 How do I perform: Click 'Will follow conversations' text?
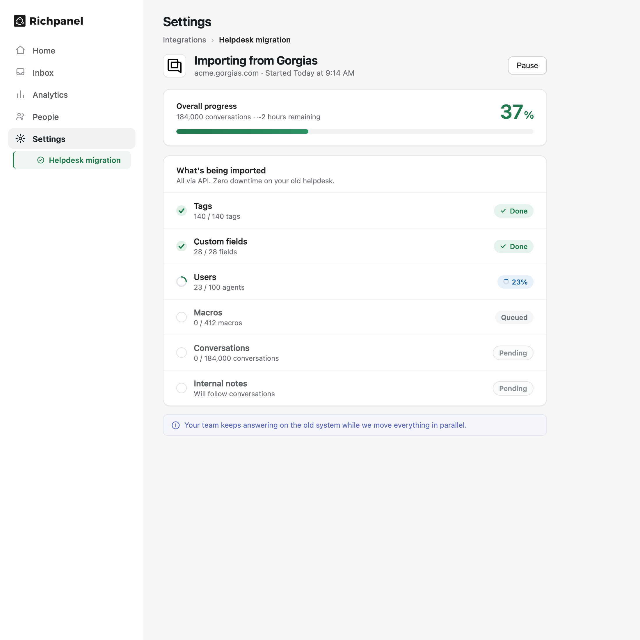pyautogui.click(x=234, y=394)
